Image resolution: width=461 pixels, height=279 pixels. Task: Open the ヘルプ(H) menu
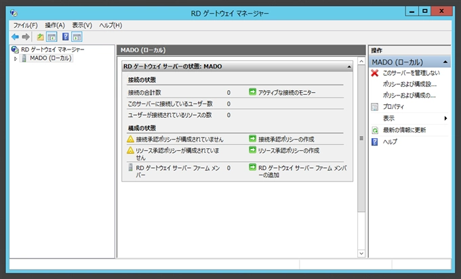[111, 25]
